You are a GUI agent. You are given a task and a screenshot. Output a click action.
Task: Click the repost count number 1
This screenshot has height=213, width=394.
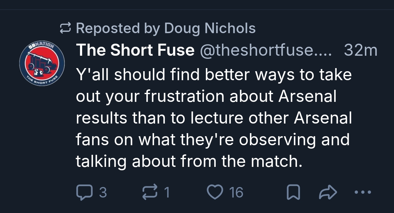coord(167,192)
